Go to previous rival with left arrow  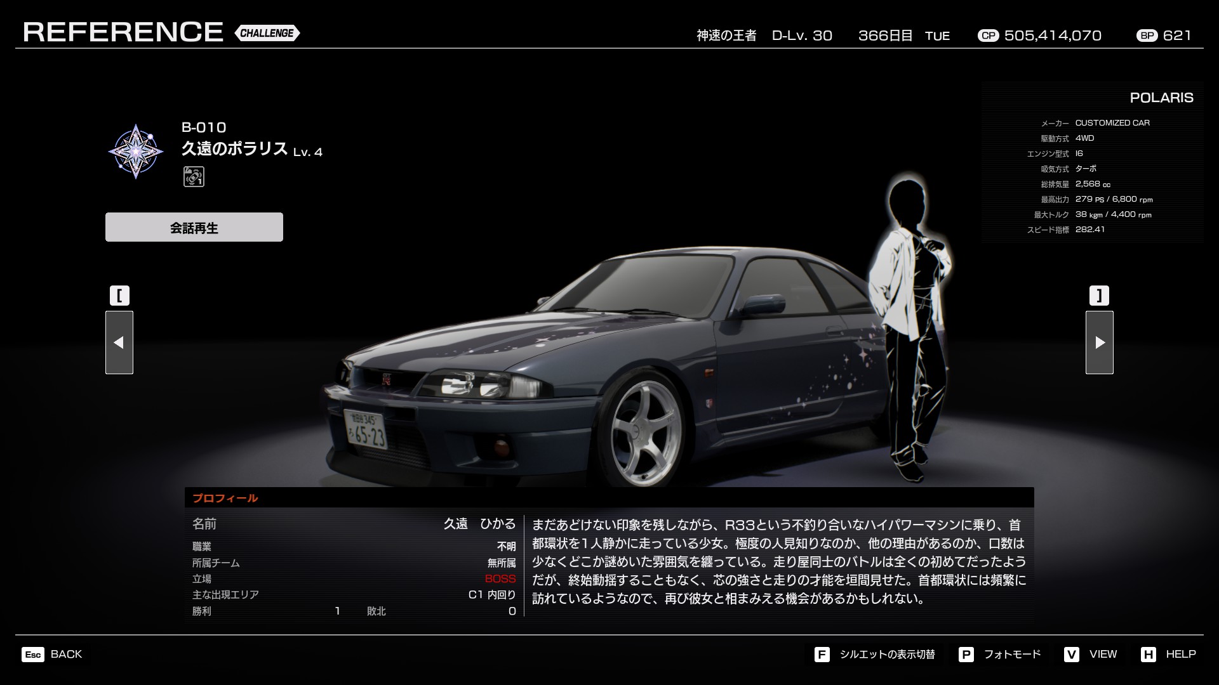(x=119, y=342)
